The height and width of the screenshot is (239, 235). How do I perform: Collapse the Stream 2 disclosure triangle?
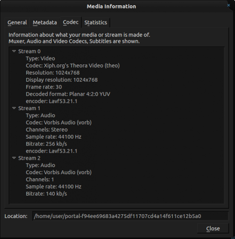tap(14, 158)
